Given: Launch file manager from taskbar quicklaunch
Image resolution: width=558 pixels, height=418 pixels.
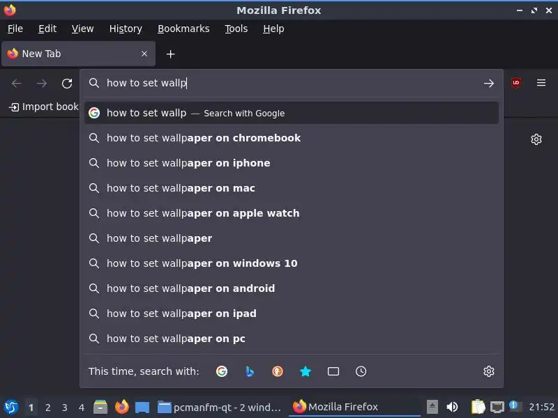Looking at the screenshot, I should pyautogui.click(x=100, y=407).
